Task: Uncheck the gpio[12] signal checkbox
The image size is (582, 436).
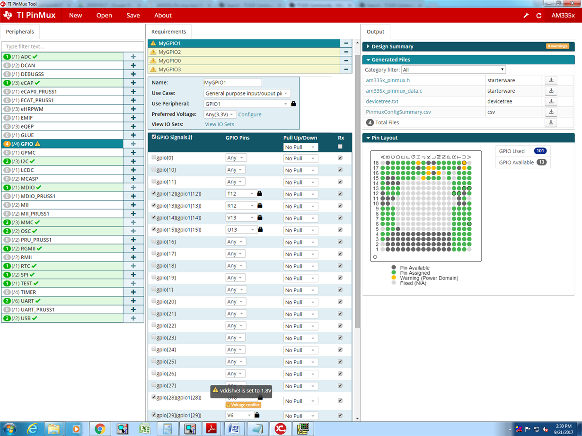Action: coord(154,193)
